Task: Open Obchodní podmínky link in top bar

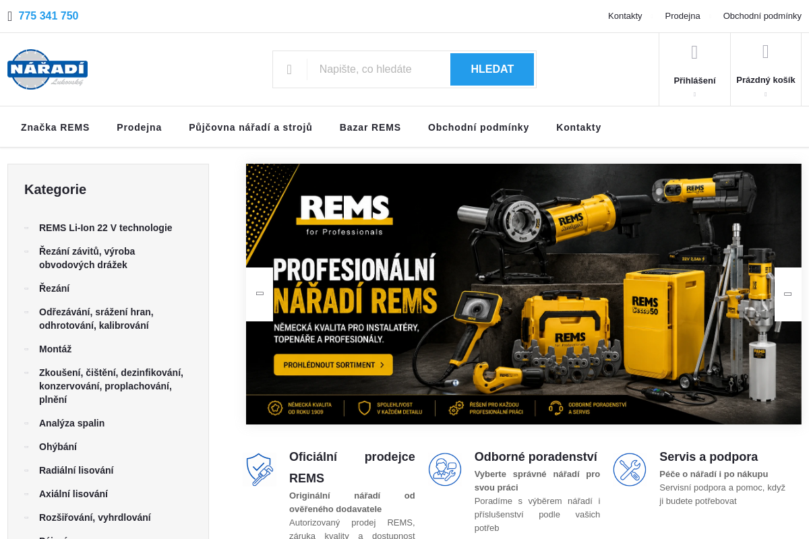Action: [x=762, y=16]
